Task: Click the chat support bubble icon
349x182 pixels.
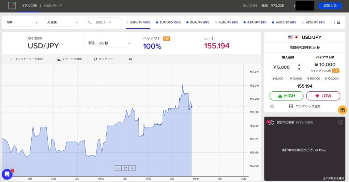Action: coord(7,174)
